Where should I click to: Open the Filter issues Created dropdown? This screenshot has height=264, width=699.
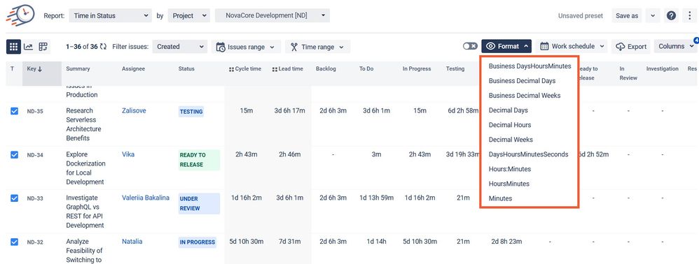180,47
